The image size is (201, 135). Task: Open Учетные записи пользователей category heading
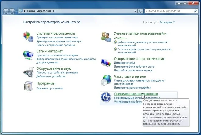click(140, 36)
